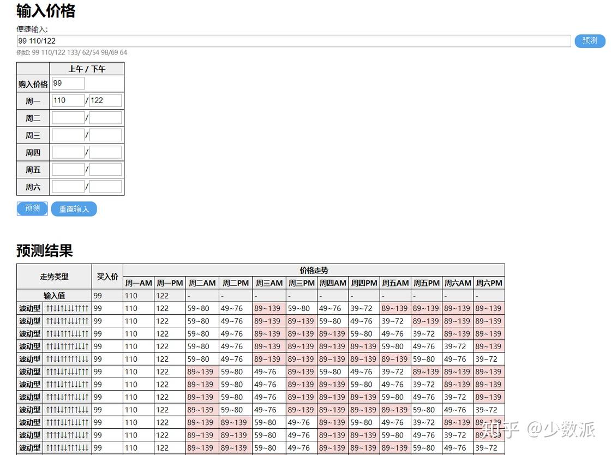Image resolution: width=611 pixels, height=455 pixels.
Task: Click the 预测 button beside the quick input
Action: [x=590, y=41]
